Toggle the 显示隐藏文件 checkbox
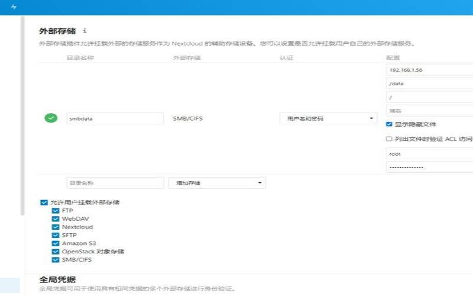 389,124
